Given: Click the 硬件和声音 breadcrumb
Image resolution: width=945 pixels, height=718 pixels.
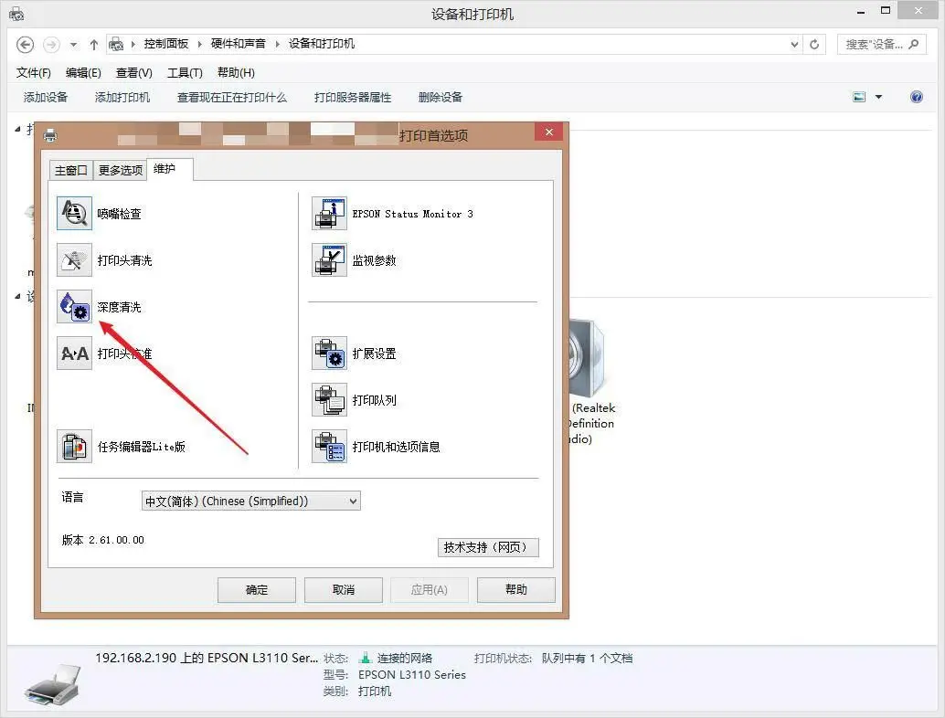Looking at the screenshot, I should coord(238,44).
